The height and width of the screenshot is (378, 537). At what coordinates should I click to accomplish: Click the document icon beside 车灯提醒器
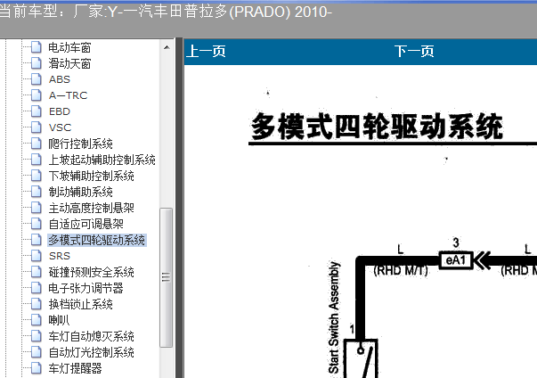(x=37, y=368)
